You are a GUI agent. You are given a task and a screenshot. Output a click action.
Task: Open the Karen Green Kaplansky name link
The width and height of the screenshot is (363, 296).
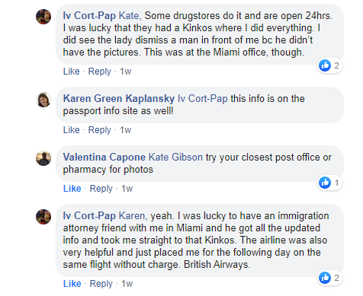coord(119,98)
